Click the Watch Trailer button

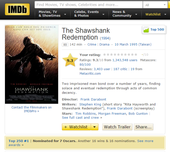coord(117,127)
